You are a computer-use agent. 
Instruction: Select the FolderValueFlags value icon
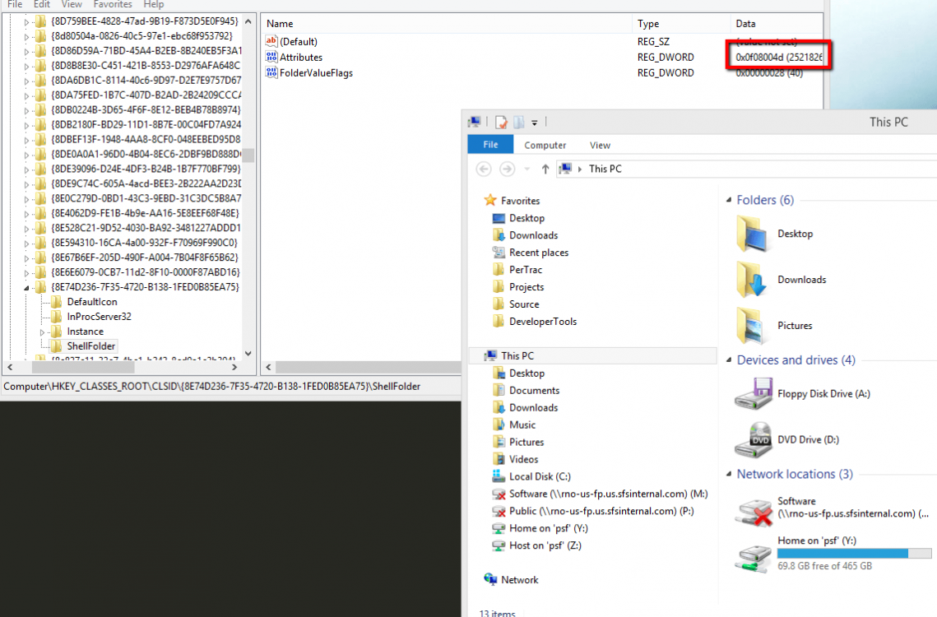pyautogui.click(x=271, y=73)
